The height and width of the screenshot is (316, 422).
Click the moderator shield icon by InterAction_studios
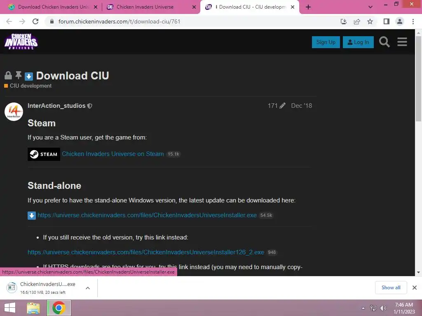(90, 106)
